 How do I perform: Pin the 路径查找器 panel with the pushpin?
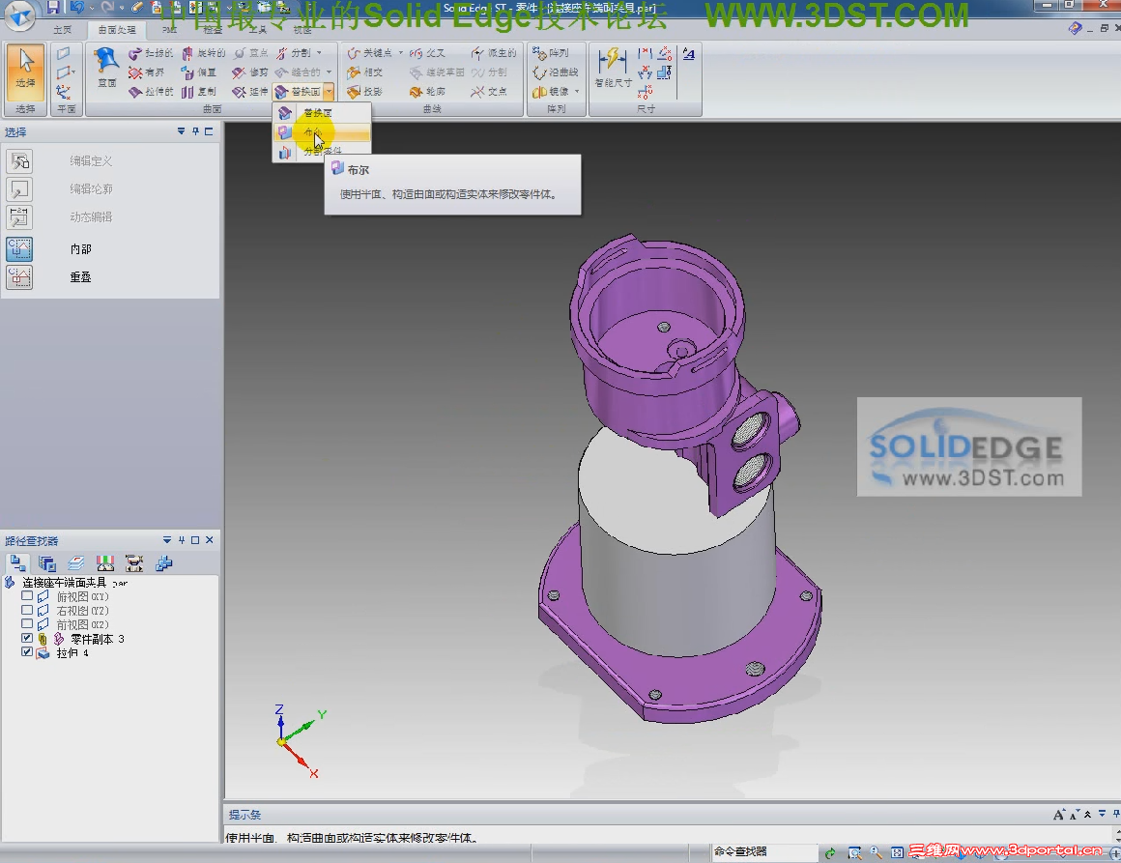(x=182, y=540)
